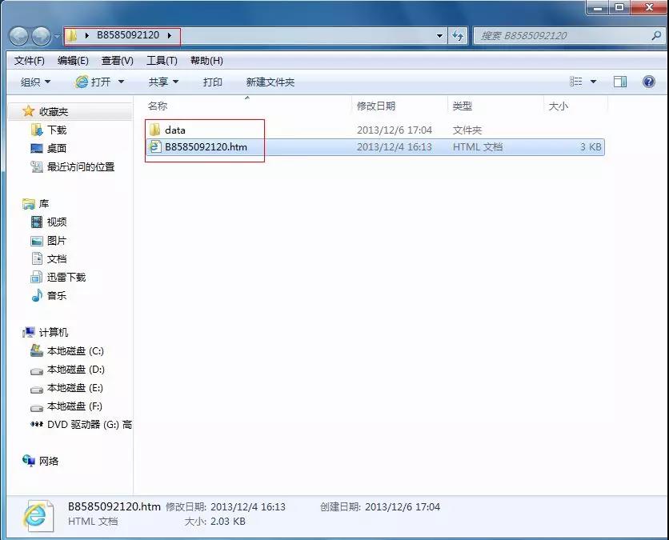Start the search with the magnifier icon

tap(656, 35)
